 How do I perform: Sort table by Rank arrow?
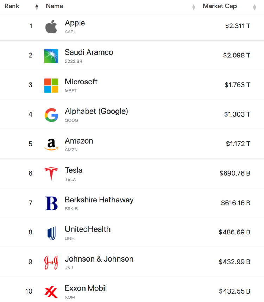click(37, 7)
